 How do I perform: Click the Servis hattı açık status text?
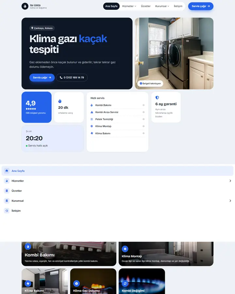coord(38,146)
